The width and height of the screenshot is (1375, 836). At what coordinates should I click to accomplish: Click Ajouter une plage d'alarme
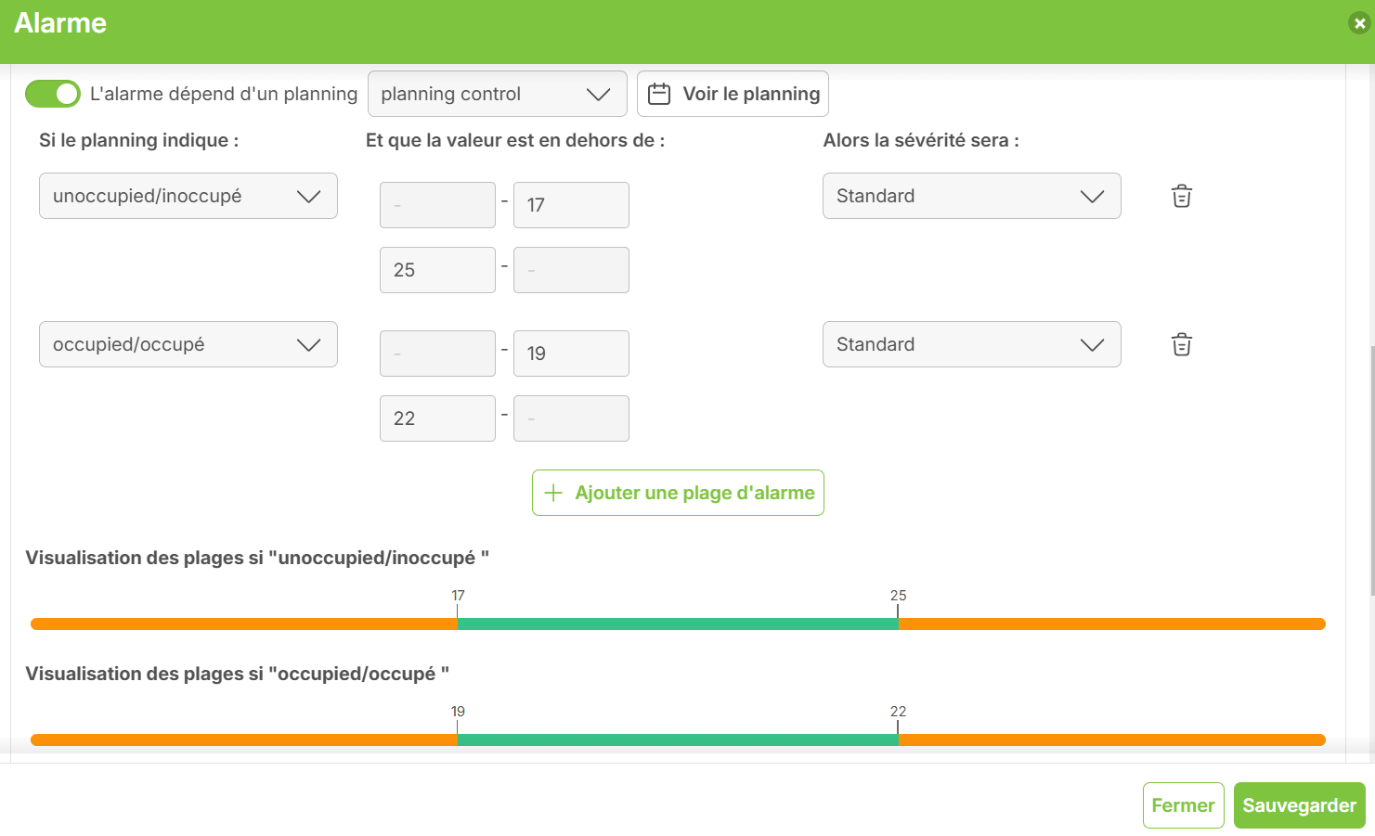click(x=678, y=492)
